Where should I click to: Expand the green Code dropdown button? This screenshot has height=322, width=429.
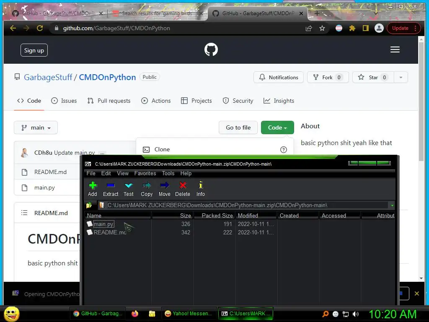click(x=277, y=127)
